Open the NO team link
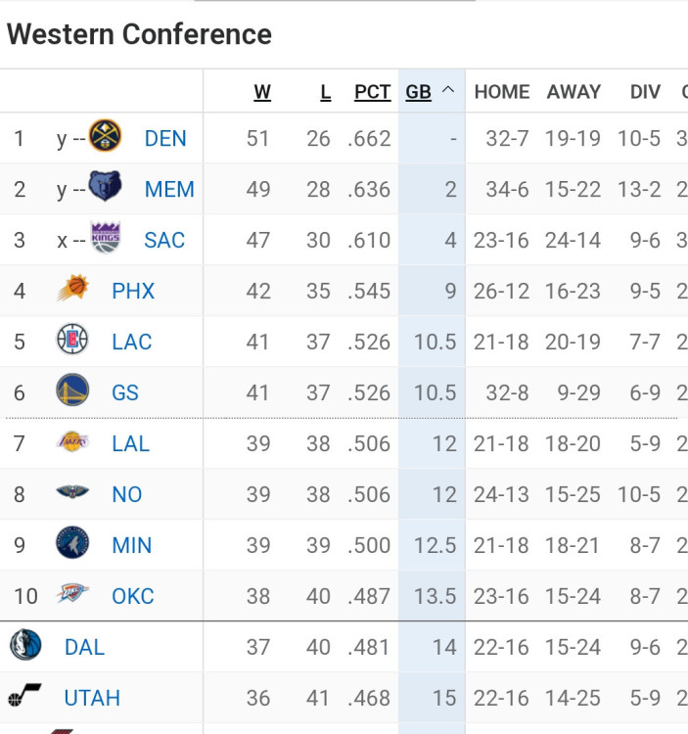 tap(127, 495)
